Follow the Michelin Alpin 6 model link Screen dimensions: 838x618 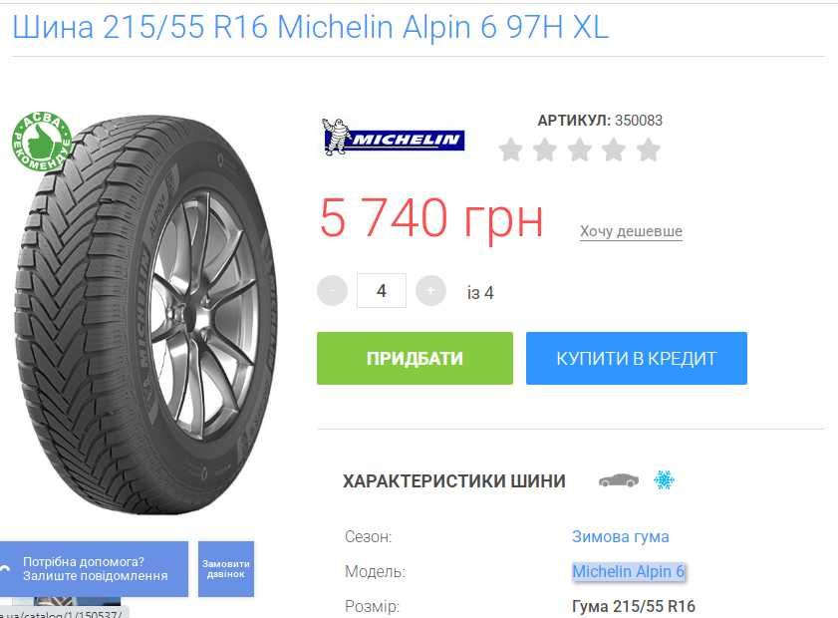629,571
